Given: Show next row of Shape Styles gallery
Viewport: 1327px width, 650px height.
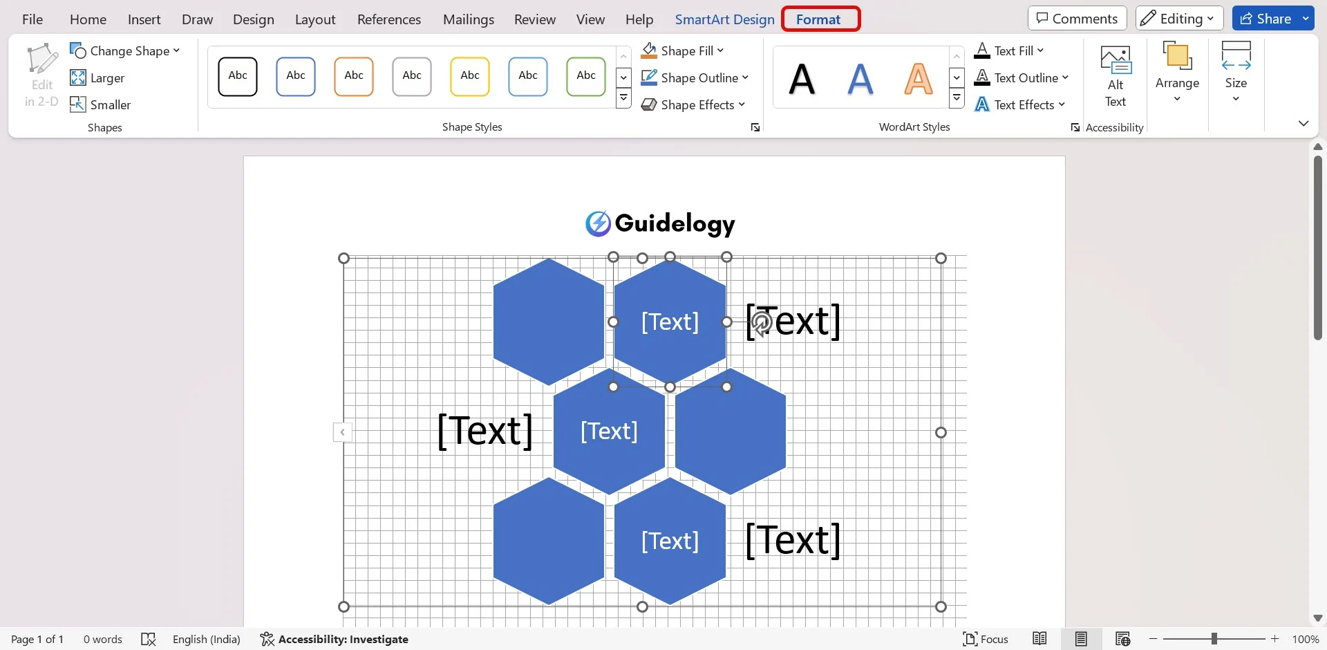Looking at the screenshot, I should tap(623, 77).
